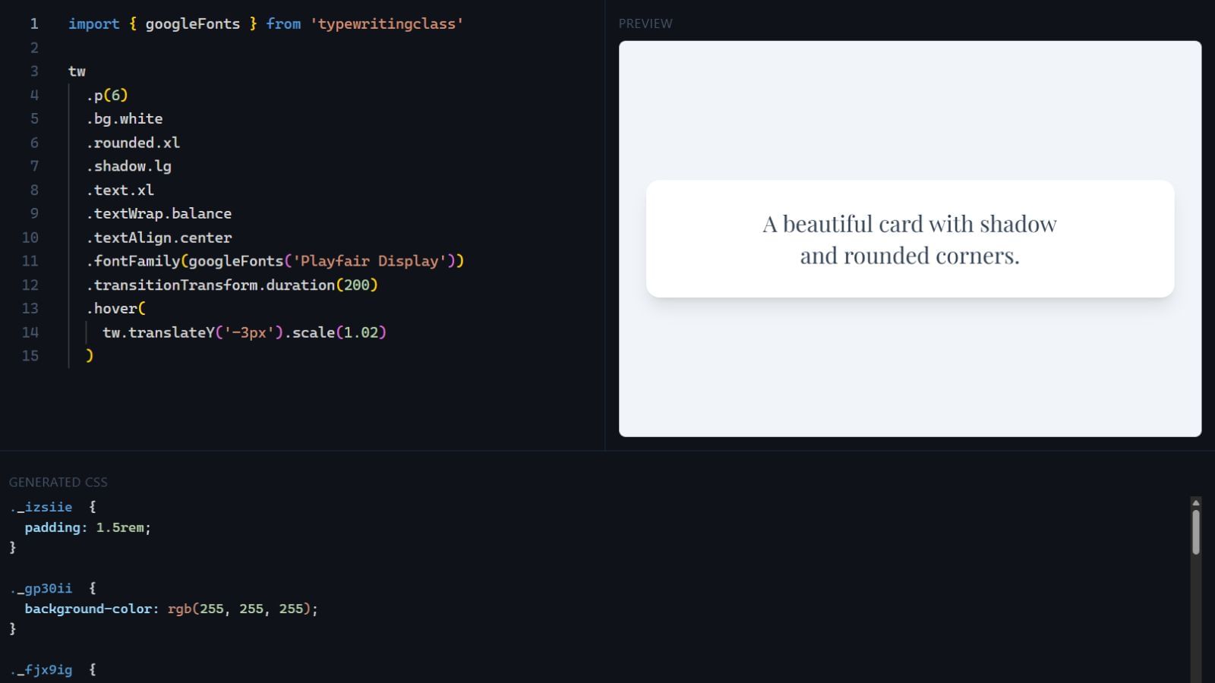The width and height of the screenshot is (1215, 683).
Task: Set cursor on the .textAlign.center line
Action: pyautogui.click(x=159, y=238)
